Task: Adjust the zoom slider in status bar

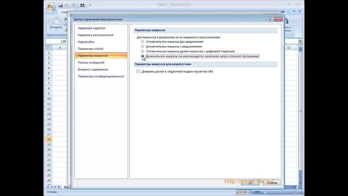Action: (x=280, y=192)
